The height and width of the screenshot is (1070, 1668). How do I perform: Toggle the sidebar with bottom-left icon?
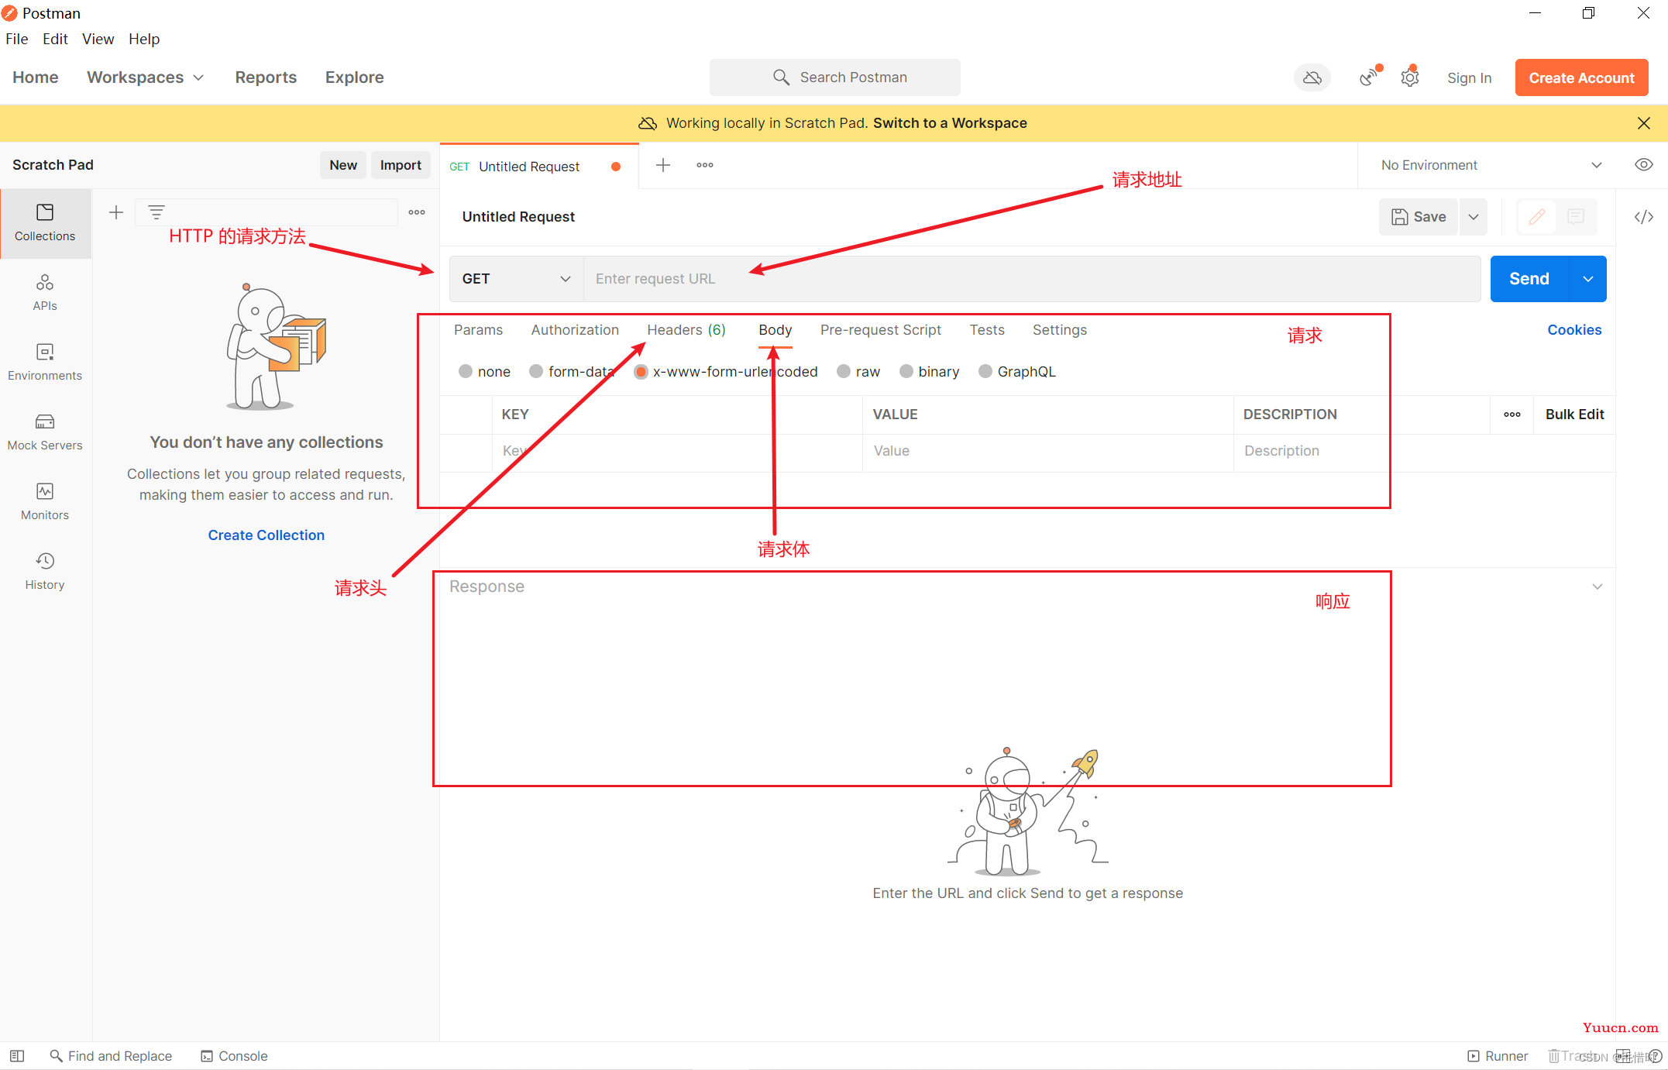17,1056
